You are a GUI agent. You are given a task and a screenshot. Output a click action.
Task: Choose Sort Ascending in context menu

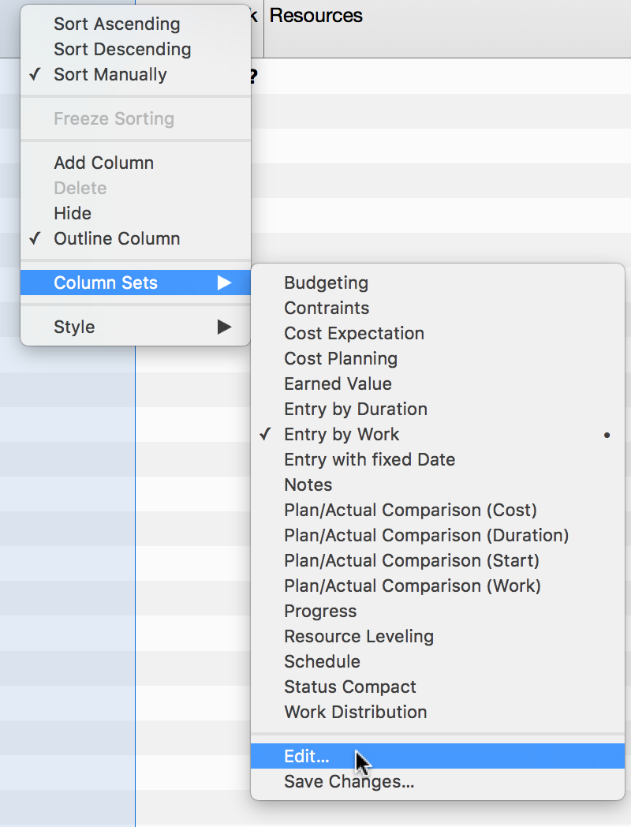135,24
